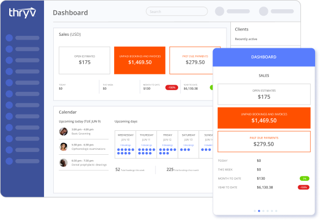
Task: Open the 6:30 pm Dental appointment avatar
Action: (64, 163)
